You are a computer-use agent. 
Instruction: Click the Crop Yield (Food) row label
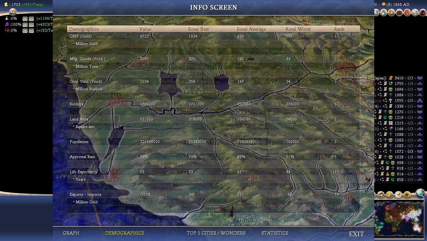tap(86, 82)
